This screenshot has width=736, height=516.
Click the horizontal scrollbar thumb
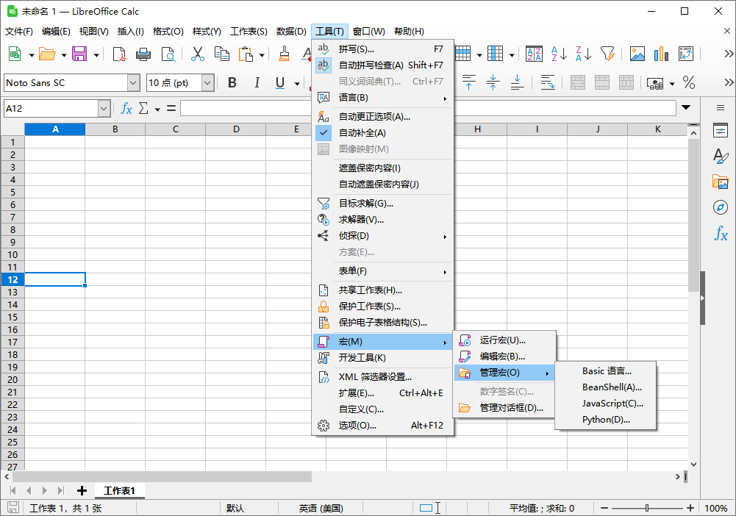pos(162,476)
